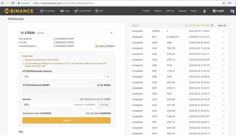Viewport: 236px width, 137px height.
Task: Click Did Not Receive The Mail link
Action: click(x=197, y=25)
